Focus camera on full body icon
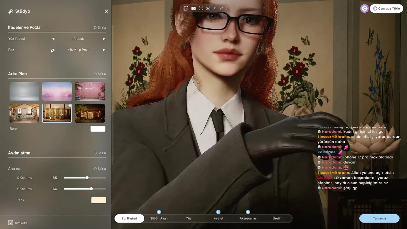The width and height of the screenshot is (407, 229). pos(208,8)
